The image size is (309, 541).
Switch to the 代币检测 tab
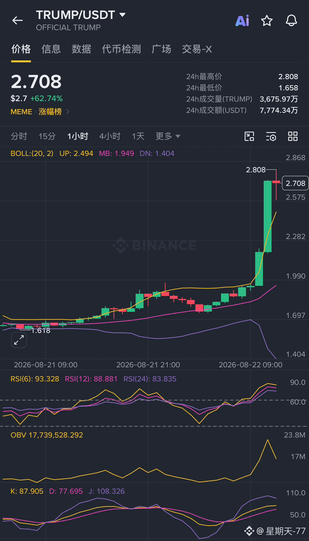click(122, 49)
